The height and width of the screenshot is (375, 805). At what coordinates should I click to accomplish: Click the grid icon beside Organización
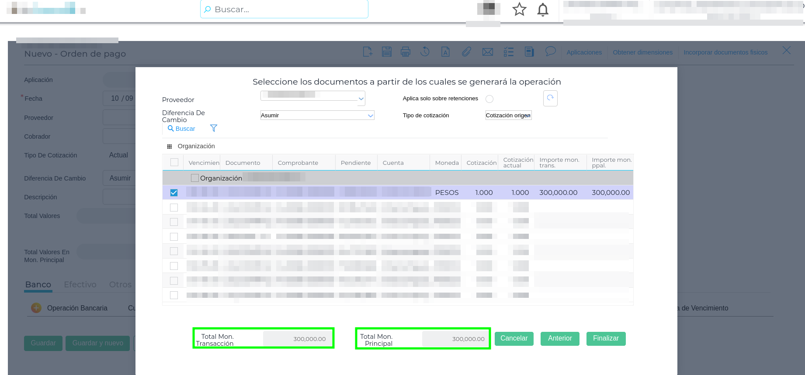click(x=170, y=147)
